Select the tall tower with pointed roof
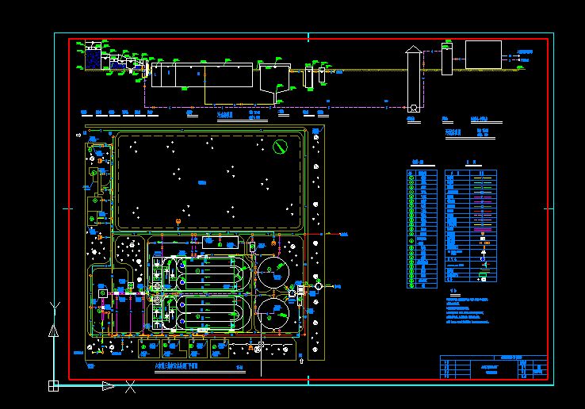This screenshot has height=409, width=585. coord(413,78)
